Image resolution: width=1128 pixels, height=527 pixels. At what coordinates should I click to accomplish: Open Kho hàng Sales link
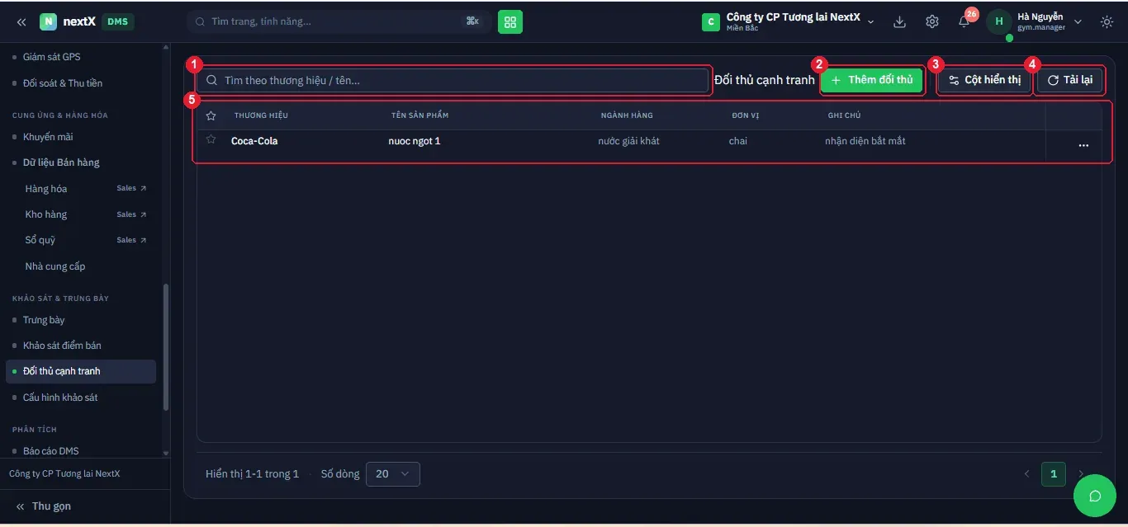tap(86, 214)
